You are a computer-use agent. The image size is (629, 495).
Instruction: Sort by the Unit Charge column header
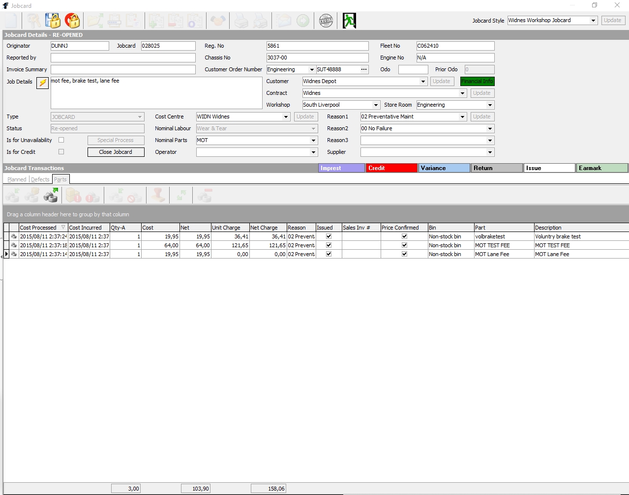tap(230, 228)
